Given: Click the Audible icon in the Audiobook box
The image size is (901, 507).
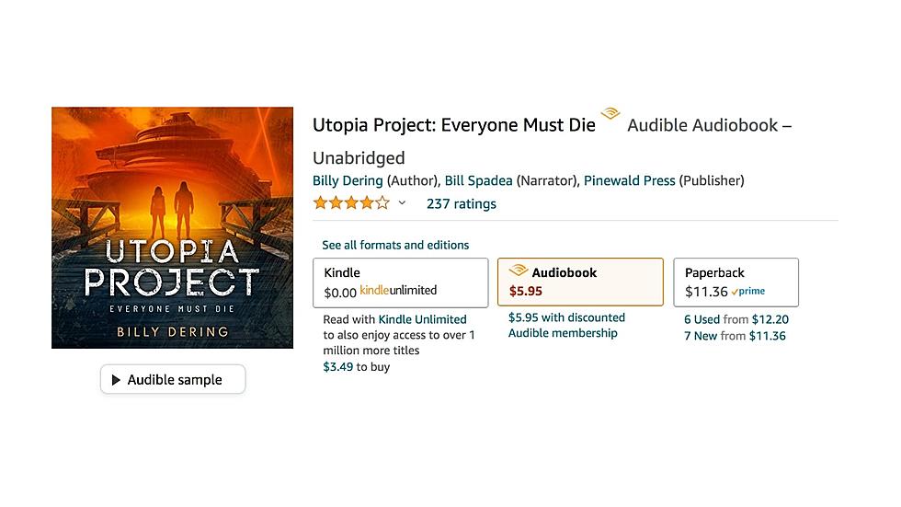Looking at the screenshot, I should (x=519, y=270).
